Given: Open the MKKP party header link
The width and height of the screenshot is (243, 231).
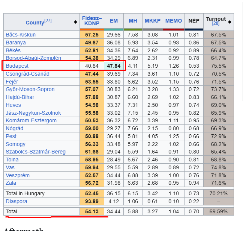Looking at the screenshot, I should tap(152, 21).
